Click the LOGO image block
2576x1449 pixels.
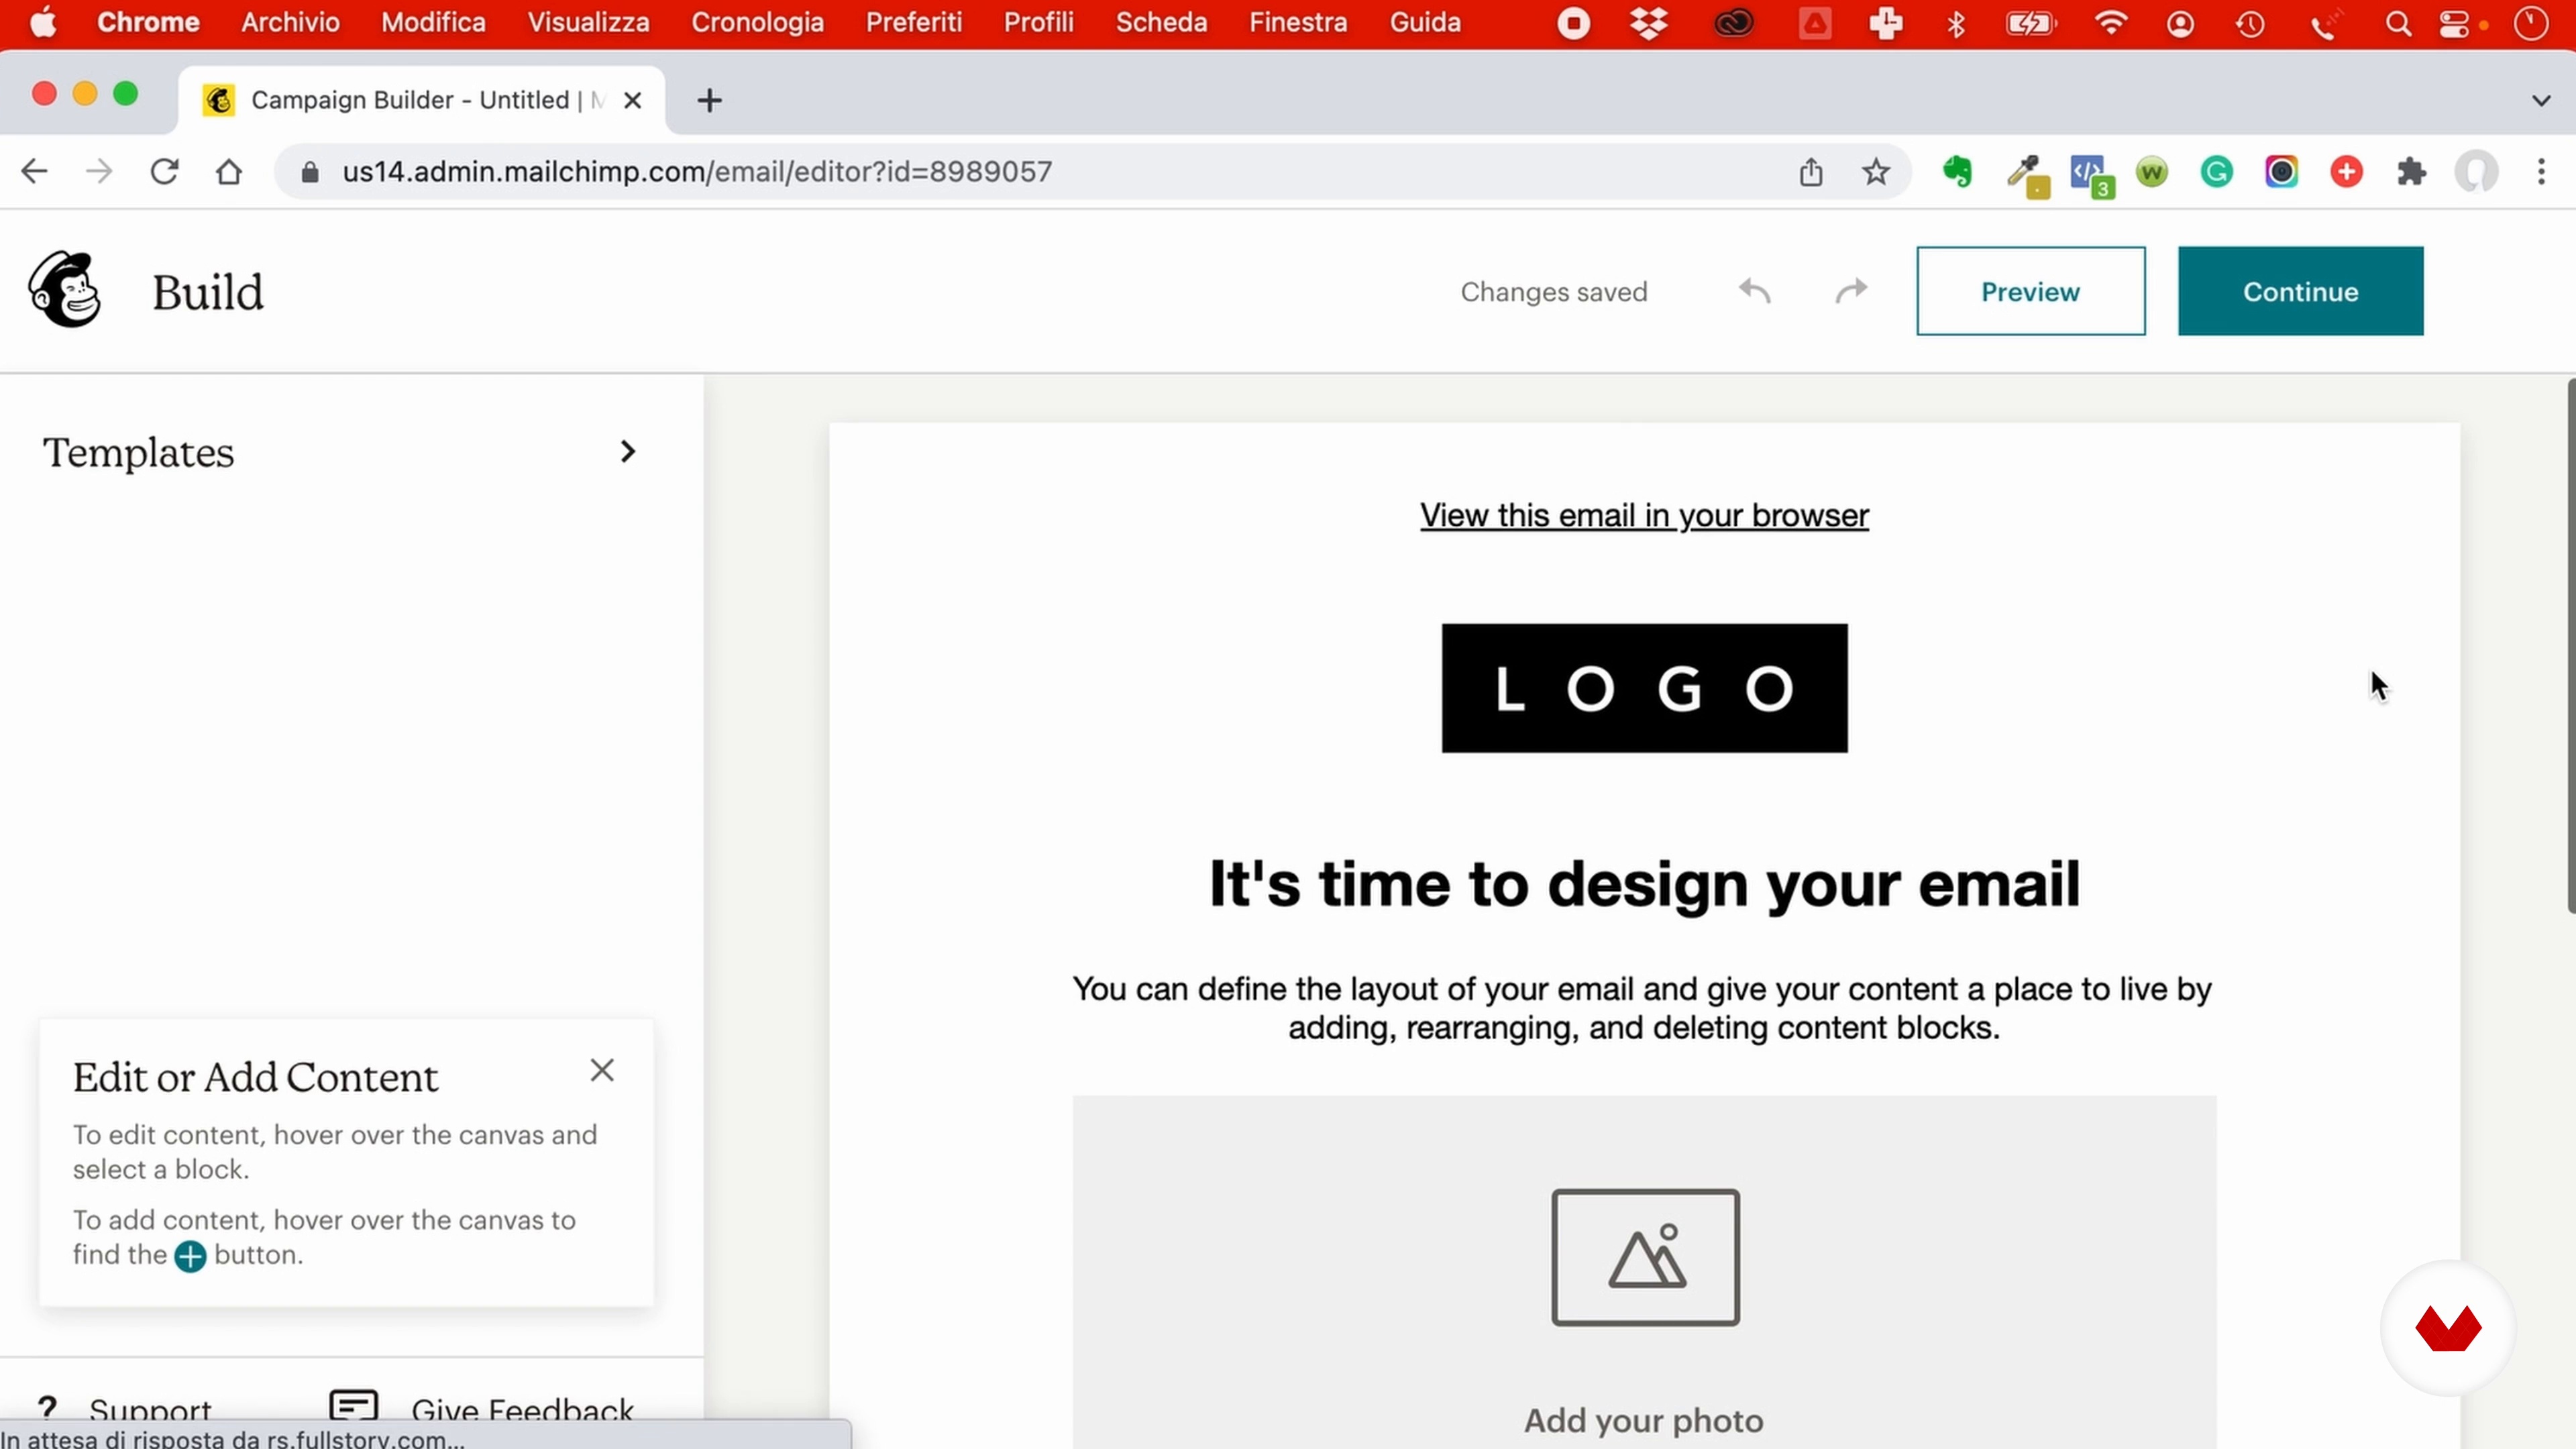coord(1644,688)
